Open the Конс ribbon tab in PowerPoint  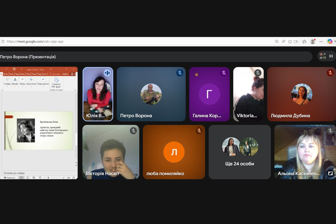coord(11,74)
